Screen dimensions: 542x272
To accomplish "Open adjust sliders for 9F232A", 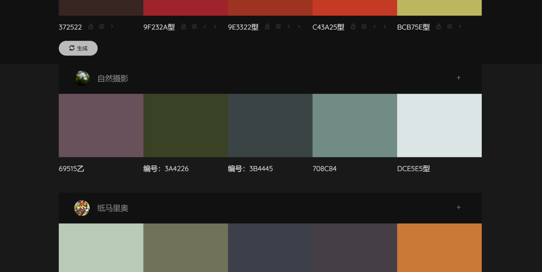I will tap(194, 27).
